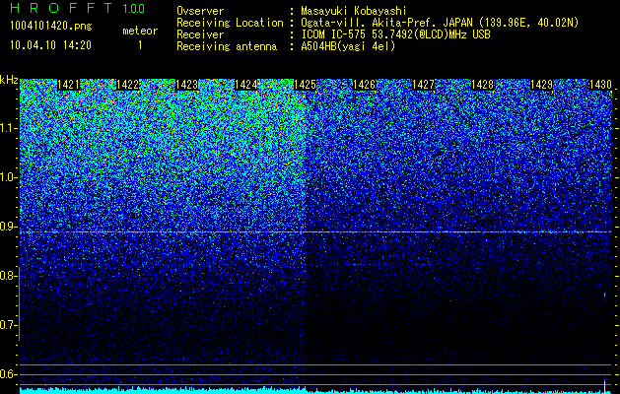Click the 1425 time marker
The image size is (620, 394).
(x=305, y=85)
